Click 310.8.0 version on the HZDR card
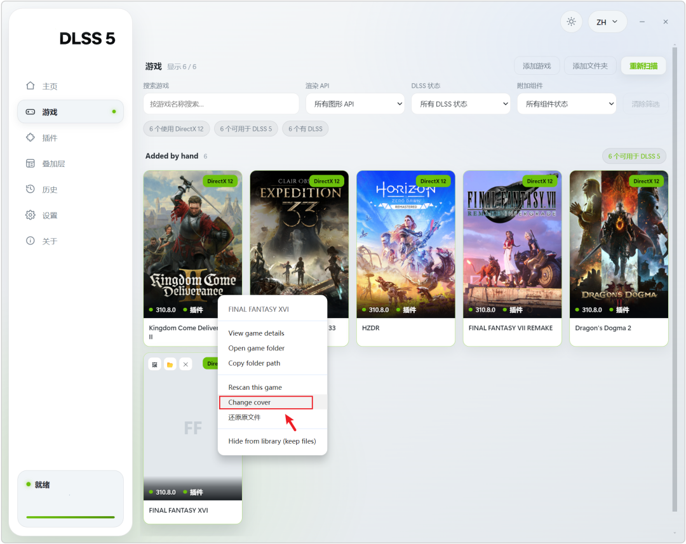Image resolution: width=686 pixels, height=544 pixels. point(379,310)
